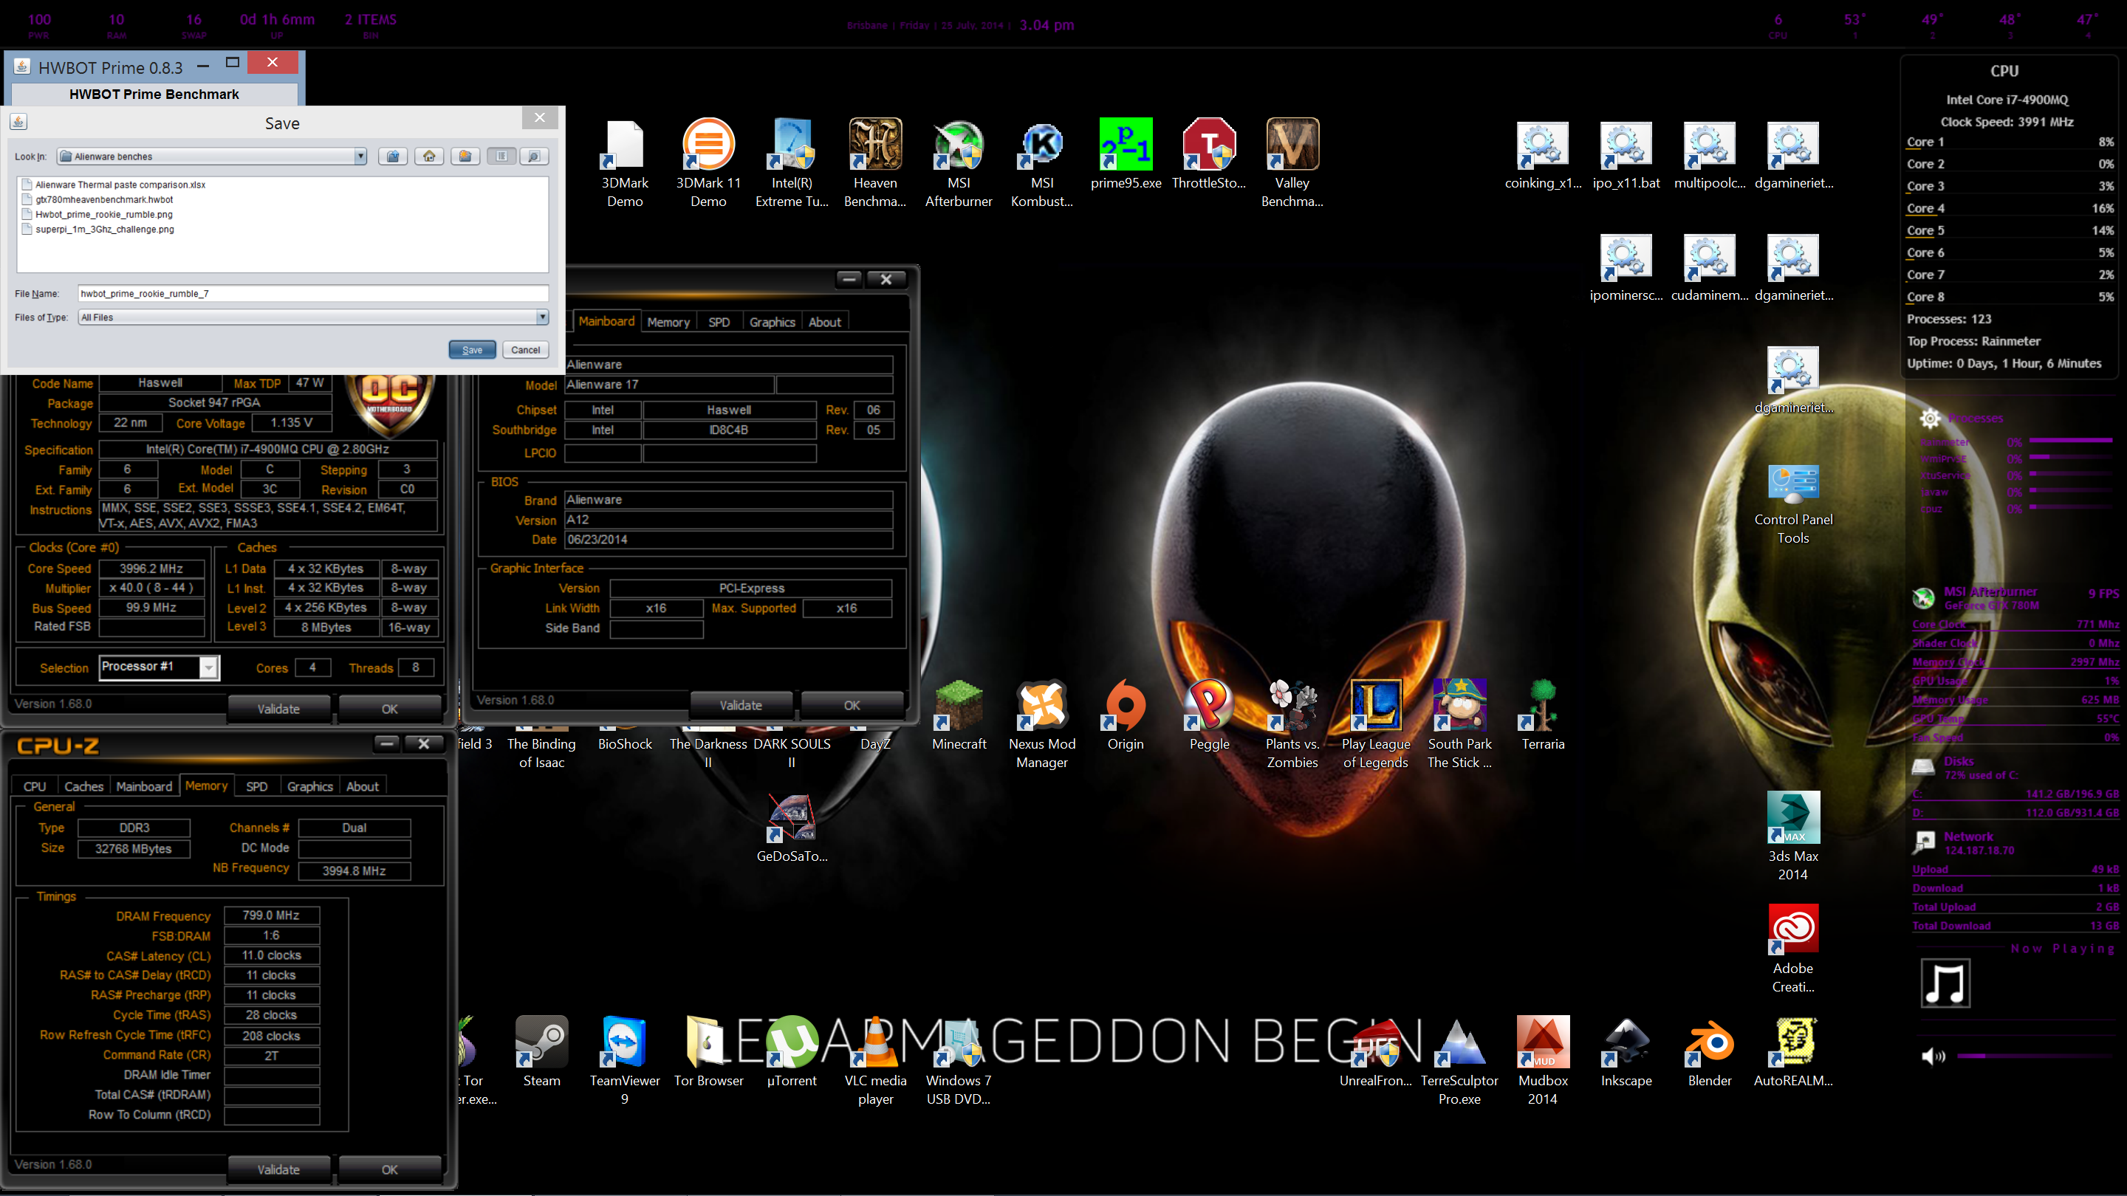Open Control Panel Tools icon
2127x1196 pixels.
pos(1792,504)
